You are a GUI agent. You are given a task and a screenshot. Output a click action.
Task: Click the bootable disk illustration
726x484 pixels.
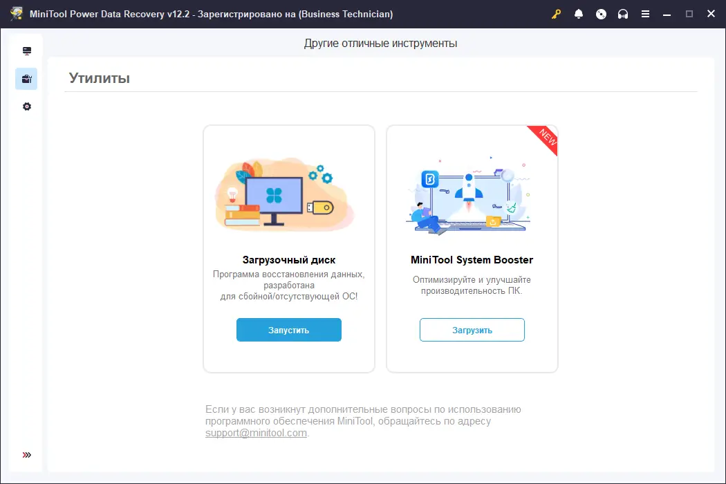[284, 194]
